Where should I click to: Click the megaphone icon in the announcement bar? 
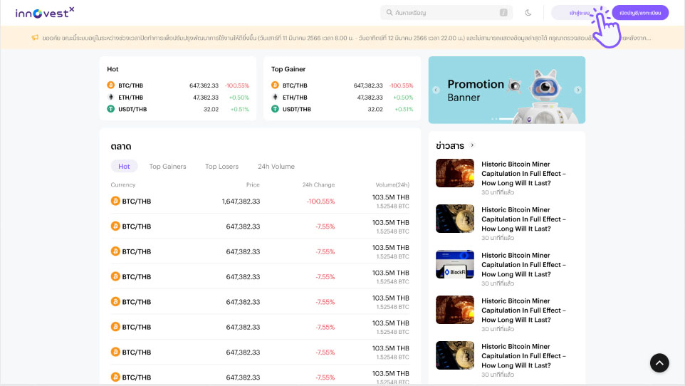click(x=35, y=38)
